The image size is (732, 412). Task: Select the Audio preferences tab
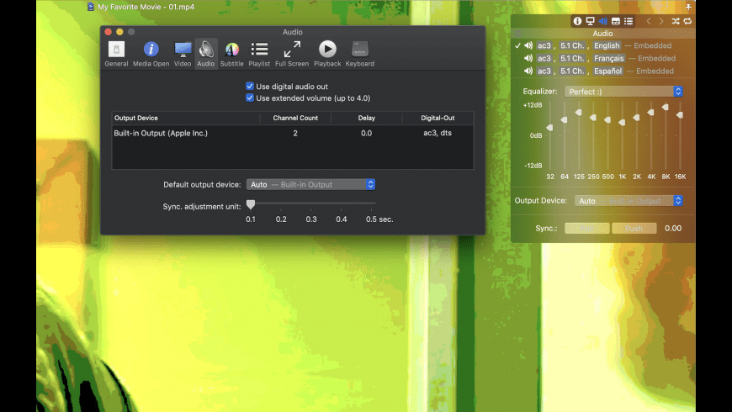(x=206, y=54)
